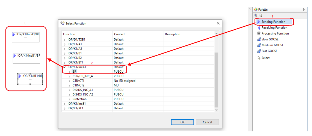Collapse the IOP/K1/IncA1 tree node
Viewport: 312px width, 136px height.
65,67
